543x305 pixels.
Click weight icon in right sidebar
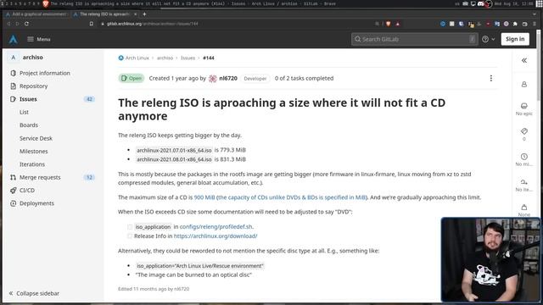pos(524,207)
